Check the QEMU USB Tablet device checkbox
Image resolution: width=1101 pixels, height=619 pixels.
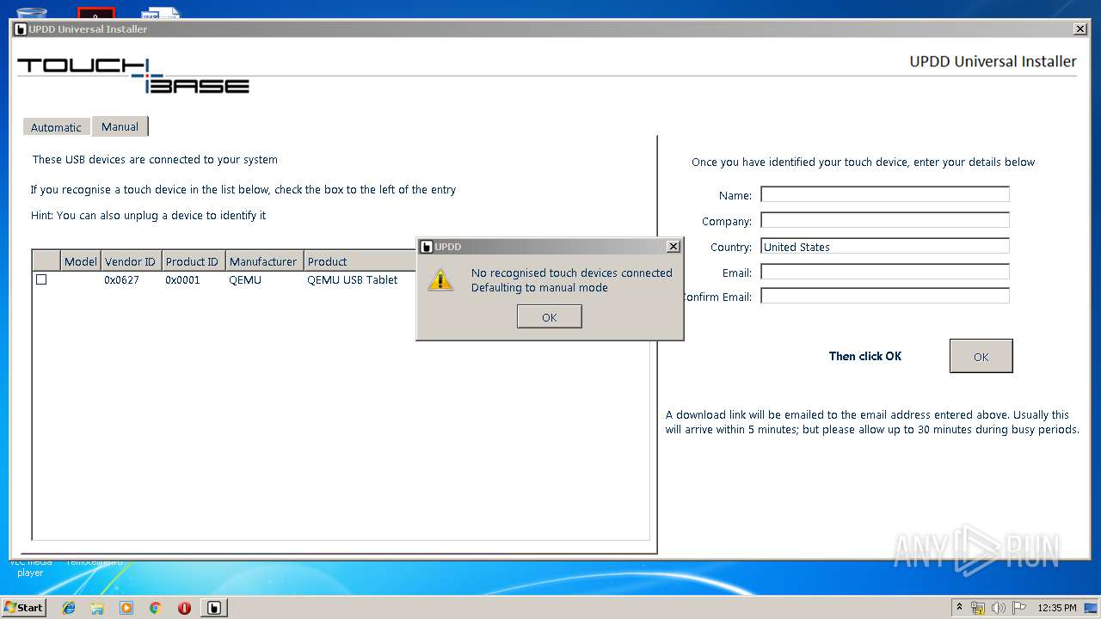point(41,279)
